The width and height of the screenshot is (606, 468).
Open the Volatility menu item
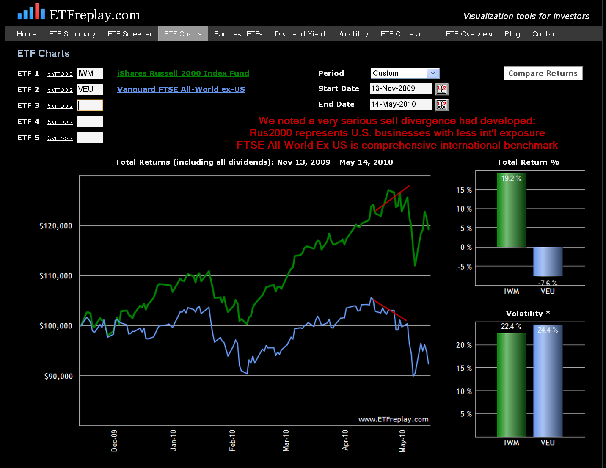(353, 34)
